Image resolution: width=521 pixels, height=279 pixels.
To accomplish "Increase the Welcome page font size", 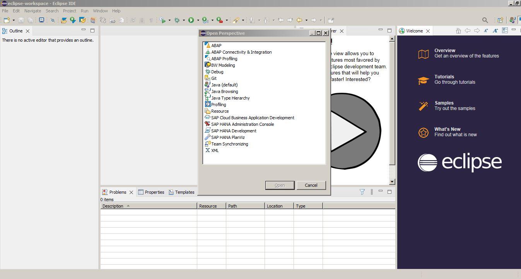I will click(495, 31).
